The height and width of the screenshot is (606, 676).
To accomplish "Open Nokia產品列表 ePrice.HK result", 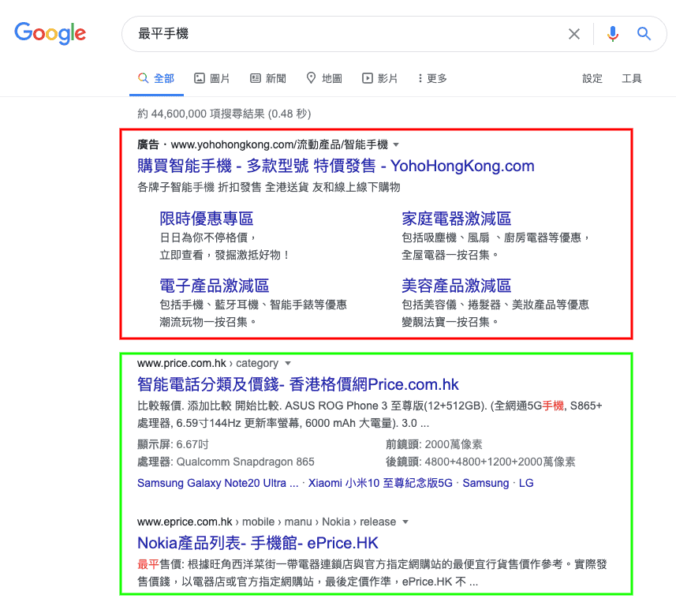I will [x=258, y=543].
